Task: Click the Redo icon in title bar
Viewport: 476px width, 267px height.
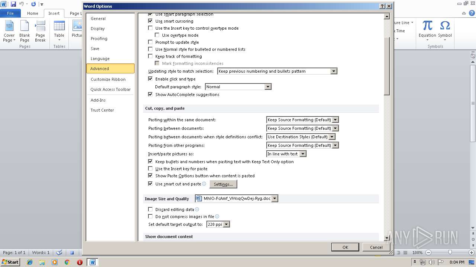Action: click(33, 4)
